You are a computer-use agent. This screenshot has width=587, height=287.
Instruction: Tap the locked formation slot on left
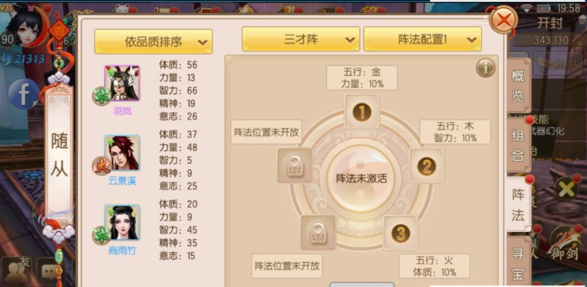[x=295, y=166]
